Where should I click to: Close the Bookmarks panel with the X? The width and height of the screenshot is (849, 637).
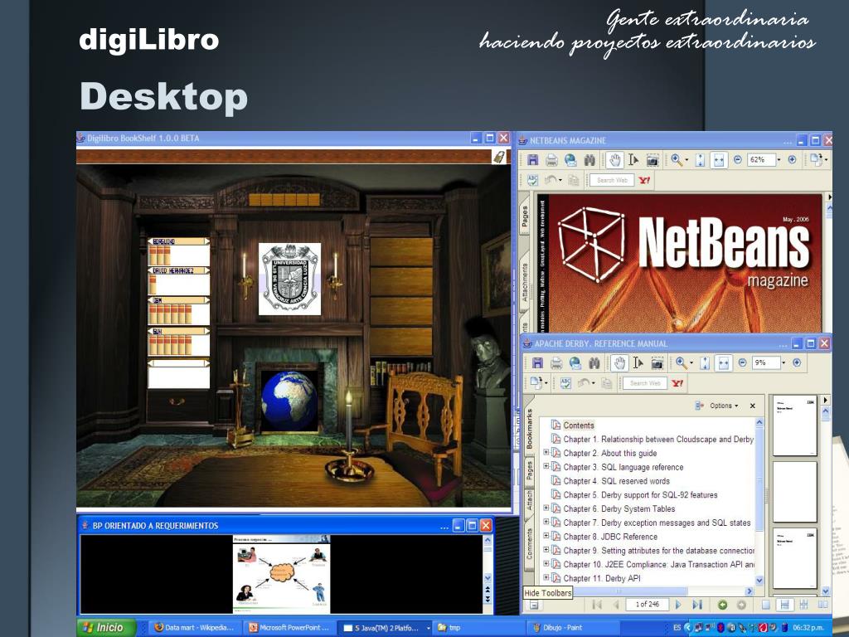point(752,406)
